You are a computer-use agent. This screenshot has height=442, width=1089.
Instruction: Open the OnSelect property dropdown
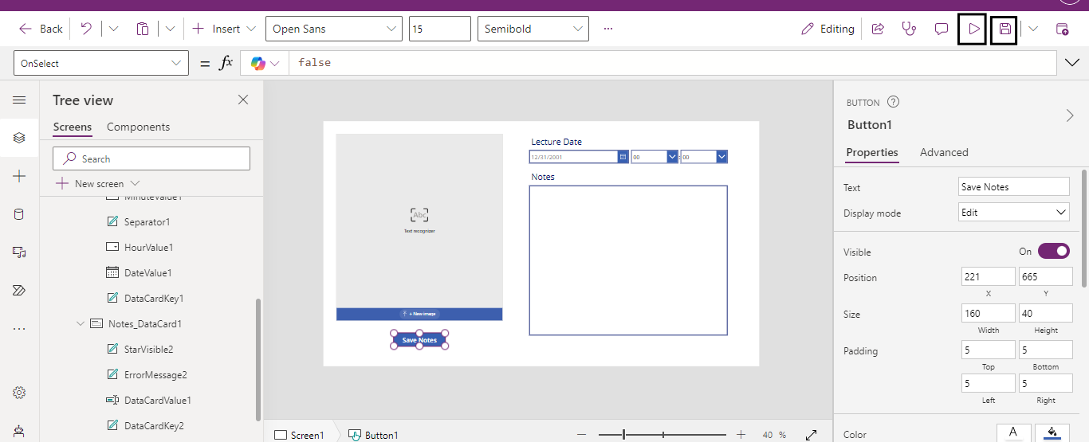[x=100, y=63]
